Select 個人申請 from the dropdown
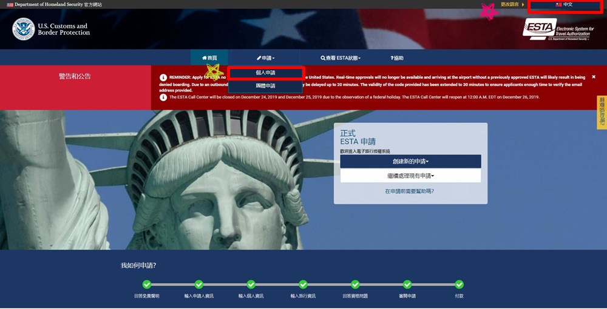This screenshot has height=309, width=607. click(x=265, y=73)
